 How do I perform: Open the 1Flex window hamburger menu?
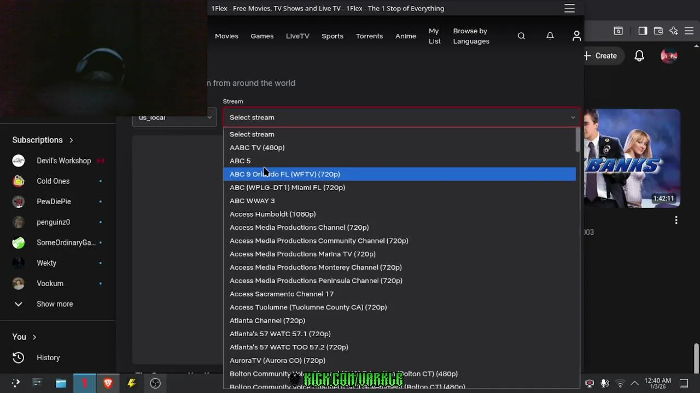pyautogui.click(x=569, y=8)
